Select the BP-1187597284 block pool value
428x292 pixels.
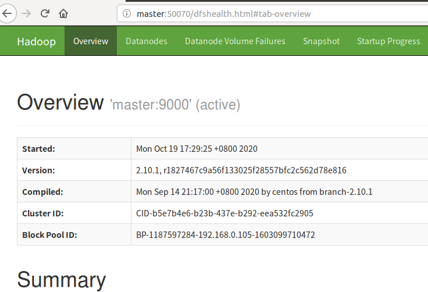(x=226, y=235)
